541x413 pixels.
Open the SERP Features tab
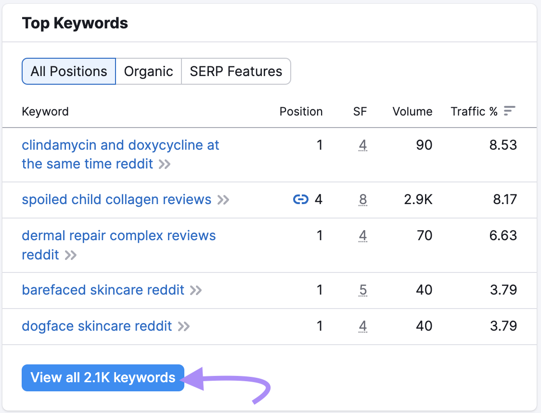coord(236,71)
